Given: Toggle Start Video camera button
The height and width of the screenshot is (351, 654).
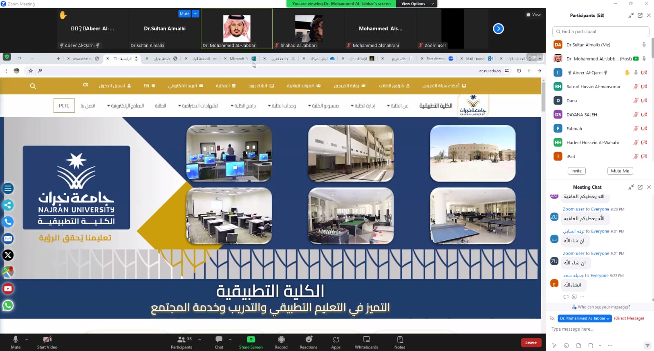Looking at the screenshot, I should pyautogui.click(x=47, y=340).
